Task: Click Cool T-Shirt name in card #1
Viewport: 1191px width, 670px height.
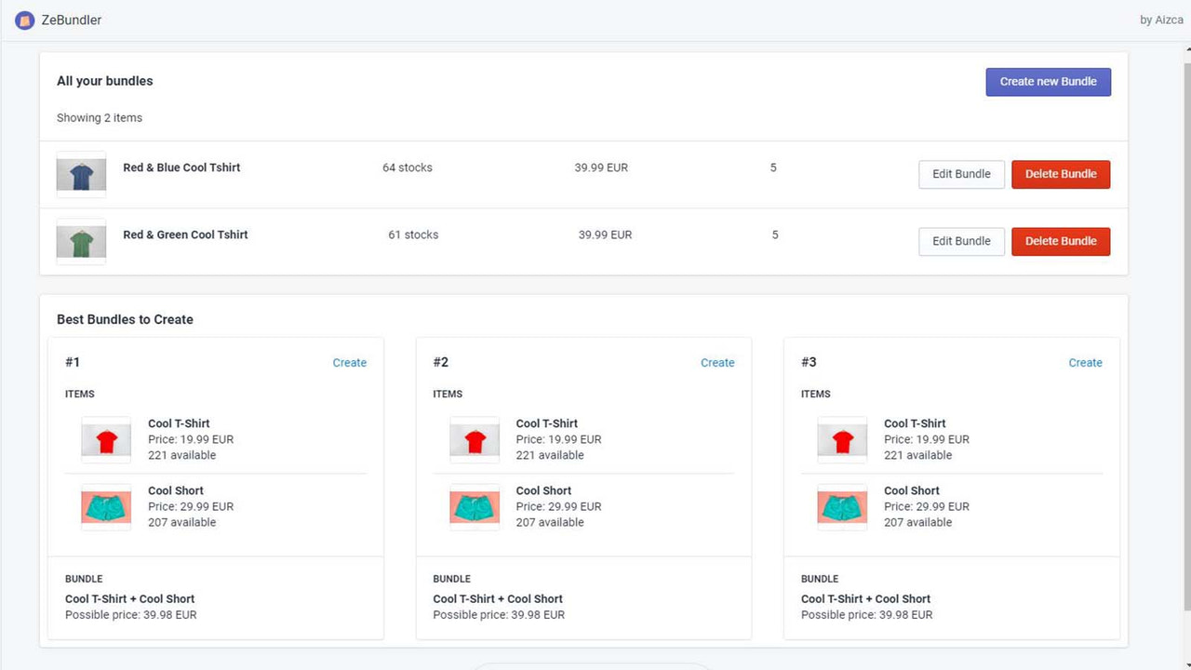Action: (x=179, y=423)
